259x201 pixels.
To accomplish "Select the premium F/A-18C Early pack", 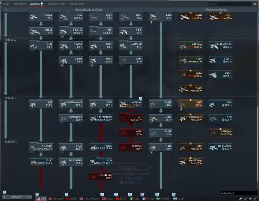I will tap(191, 162).
